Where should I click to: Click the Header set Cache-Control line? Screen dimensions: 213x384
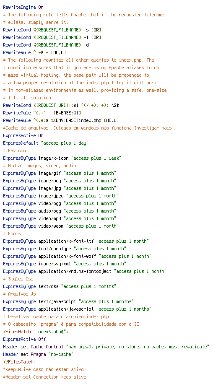click(x=106, y=347)
